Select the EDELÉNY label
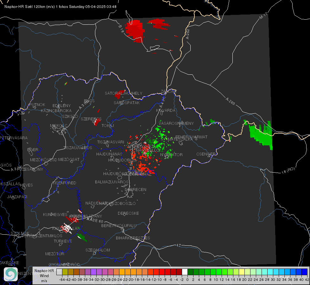The width and height of the screenshot is (310, 285). tap(62, 106)
